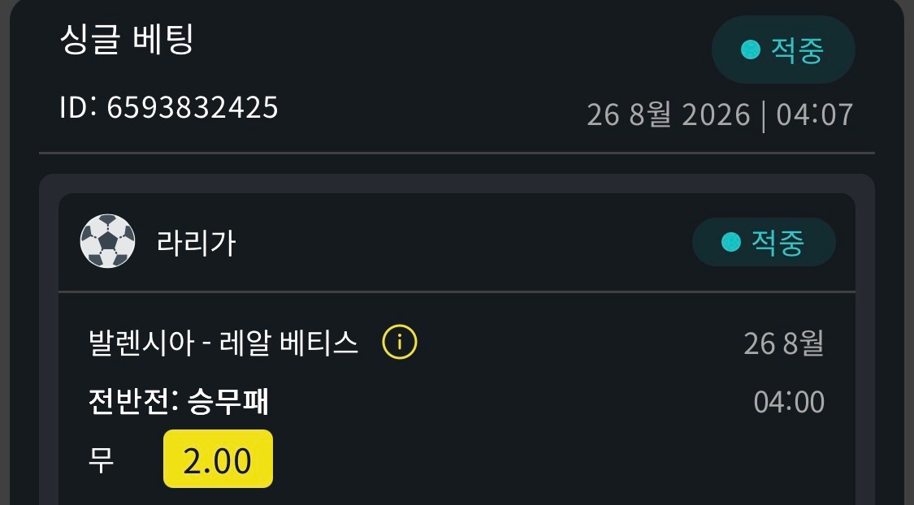914x505 pixels.
Task: Click the teal dot in the top 적중 badge
Action: point(750,50)
